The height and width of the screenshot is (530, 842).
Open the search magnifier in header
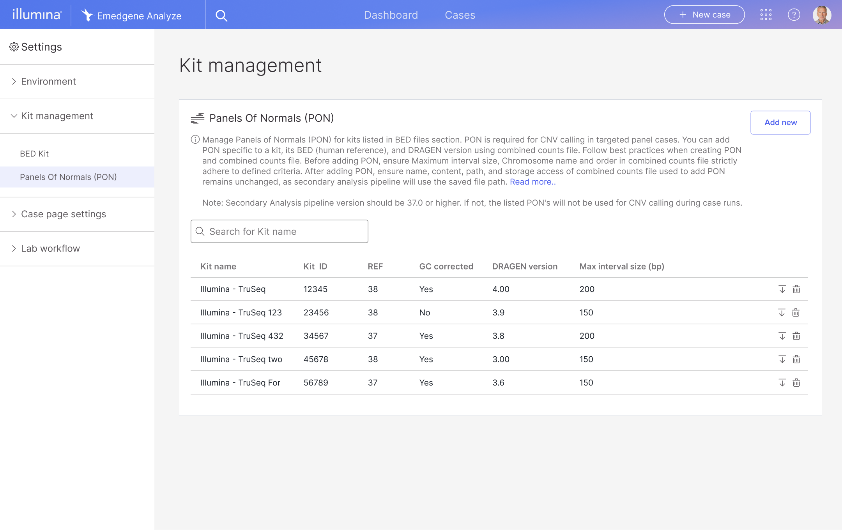coord(221,15)
